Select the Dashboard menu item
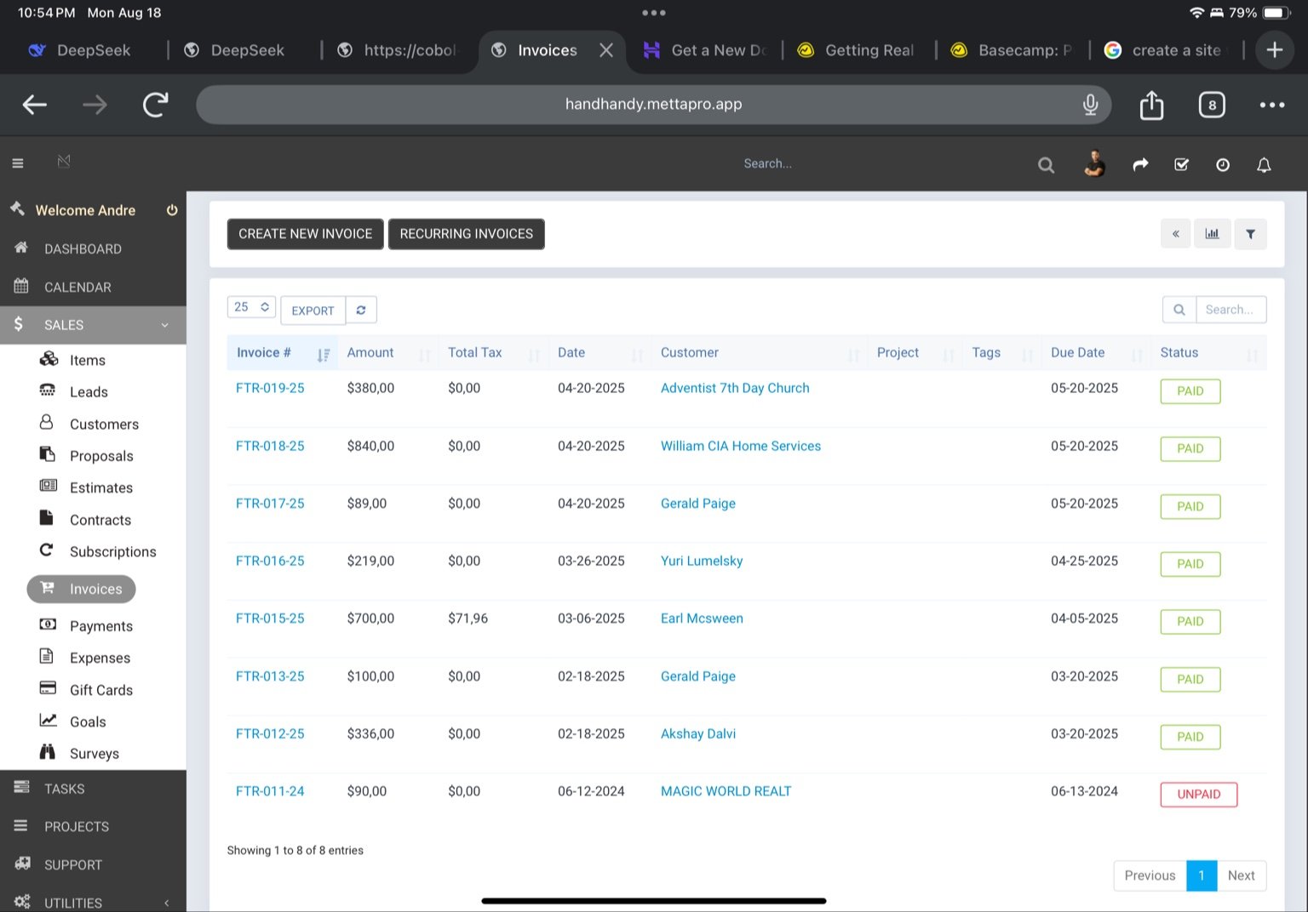Viewport: 1308px width, 912px height. coord(83,248)
